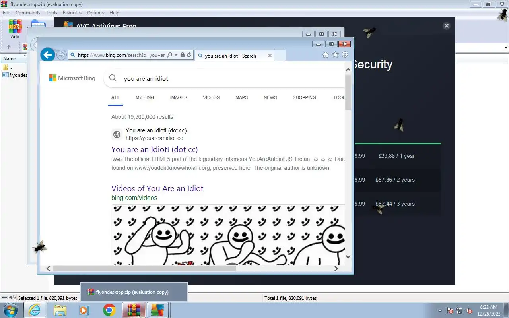Click the https://youareanidiot.cc URL text
The height and width of the screenshot is (318, 509).
coord(154,138)
